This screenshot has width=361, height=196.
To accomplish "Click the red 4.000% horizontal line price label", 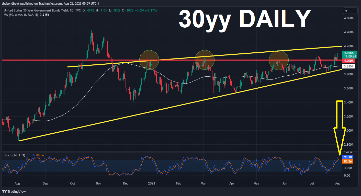I will coord(349,61).
